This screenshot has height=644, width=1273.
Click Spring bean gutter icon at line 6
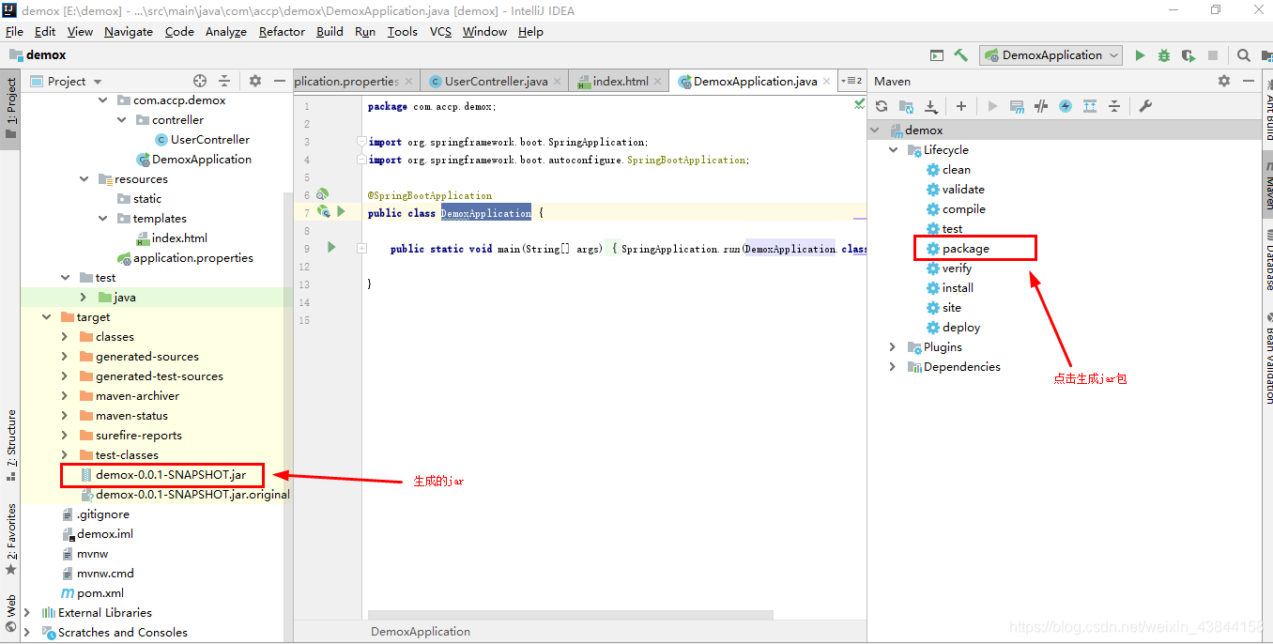[x=322, y=194]
